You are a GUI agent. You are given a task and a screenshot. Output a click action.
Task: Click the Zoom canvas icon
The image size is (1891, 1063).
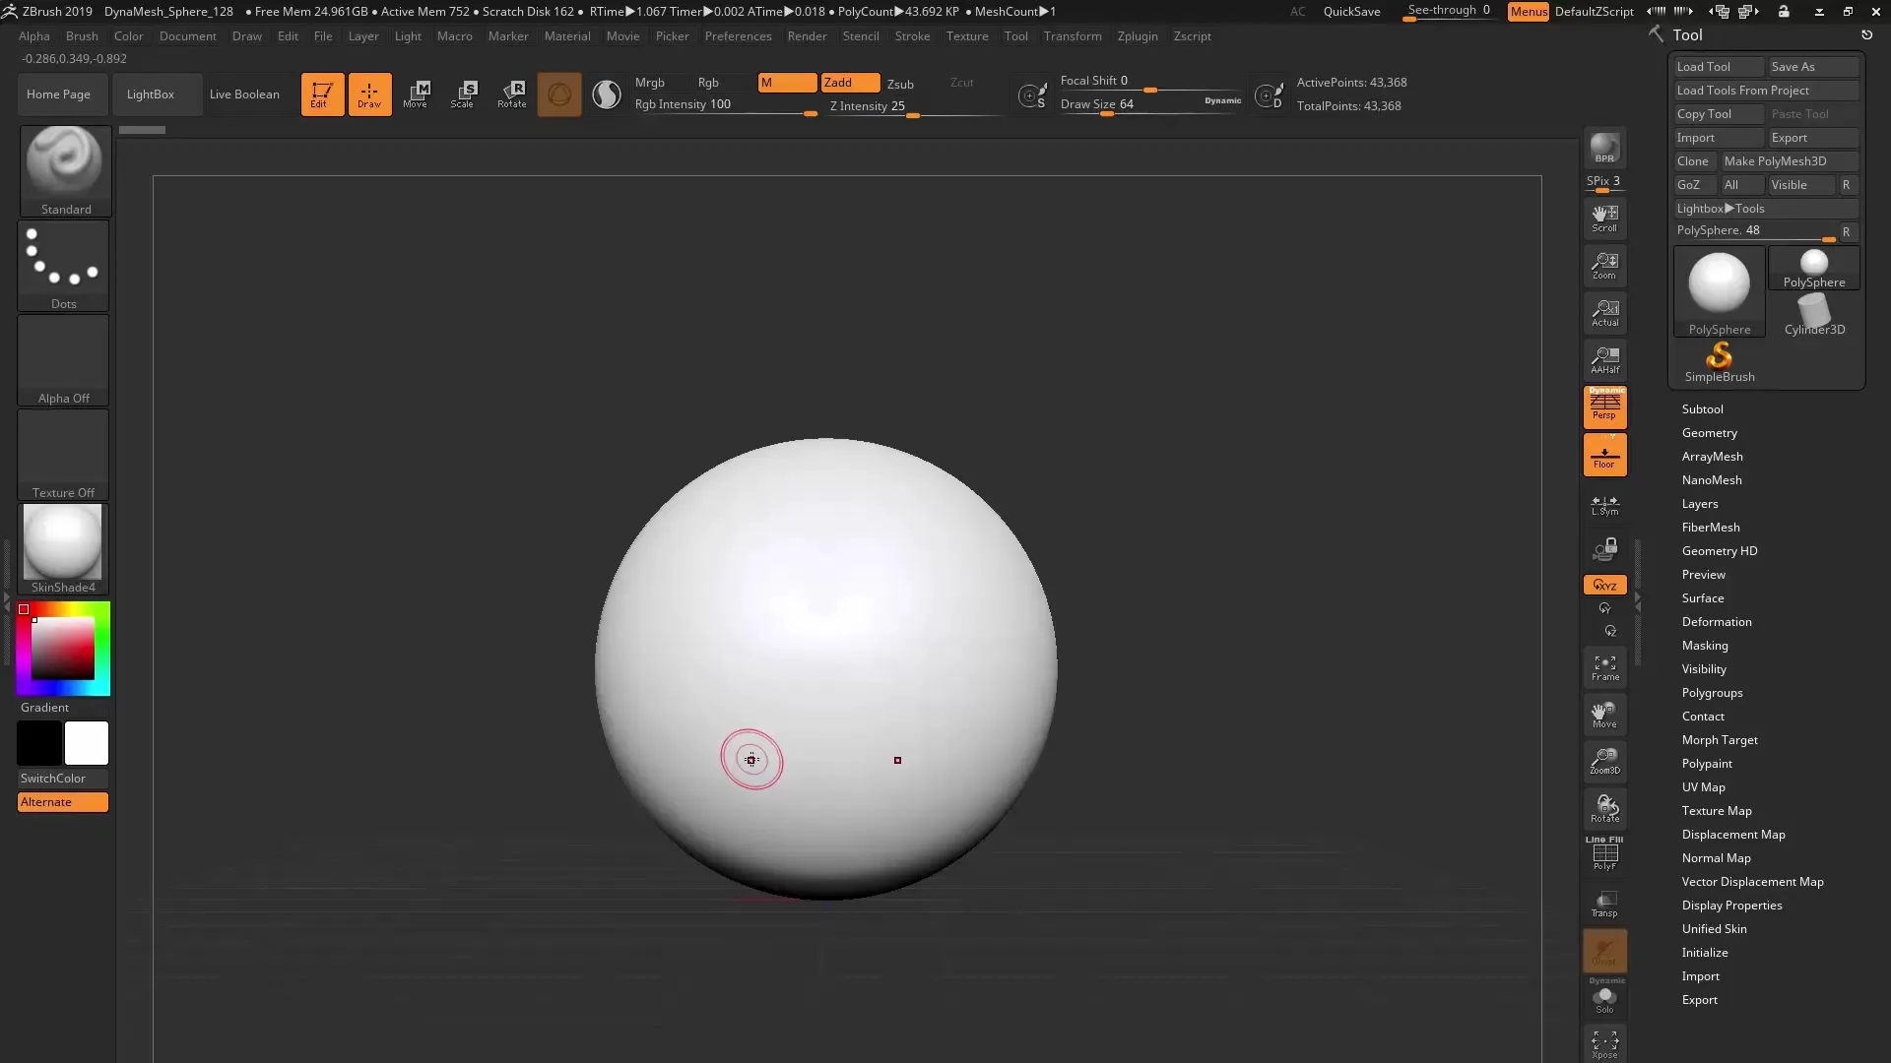tap(1604, 266)
